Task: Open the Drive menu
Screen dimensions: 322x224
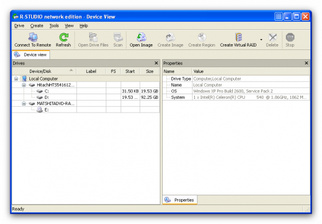Action: click(x=20, y=26)
